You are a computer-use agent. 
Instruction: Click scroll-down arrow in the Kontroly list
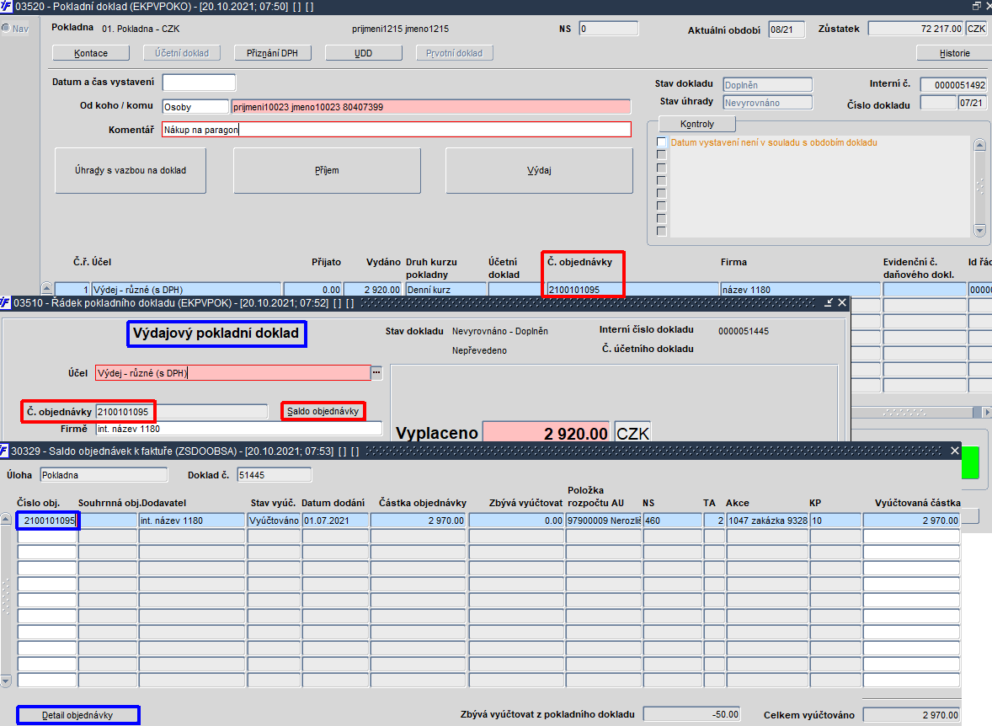tap(980, 231)
